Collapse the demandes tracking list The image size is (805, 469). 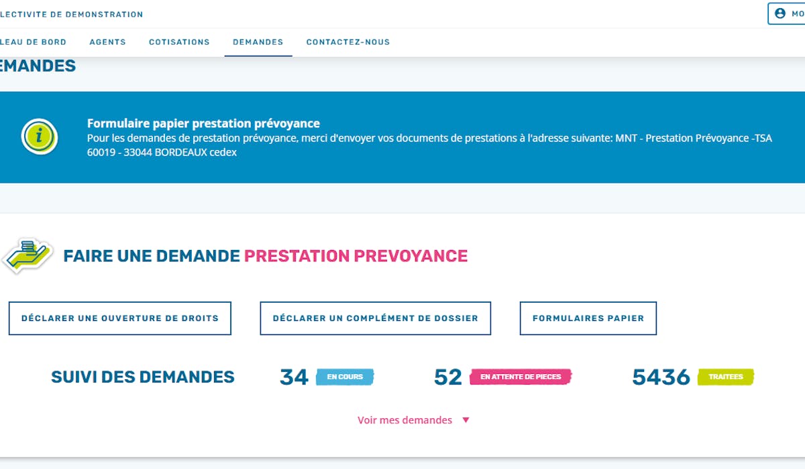click(405, 419)
